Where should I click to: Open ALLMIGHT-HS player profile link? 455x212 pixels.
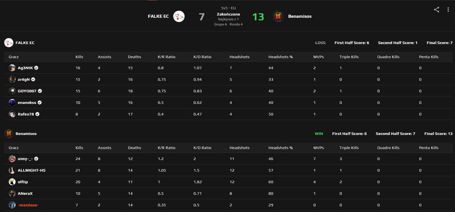point(32,170)
